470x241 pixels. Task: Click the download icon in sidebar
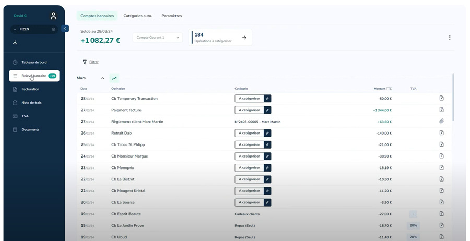pyautogui.click(x=15, y=42)
